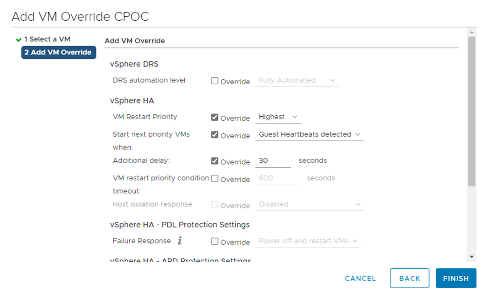483x294 pixels.
Task: Open Guest Heartbeats detected dropdown
Action: point(309,135)
